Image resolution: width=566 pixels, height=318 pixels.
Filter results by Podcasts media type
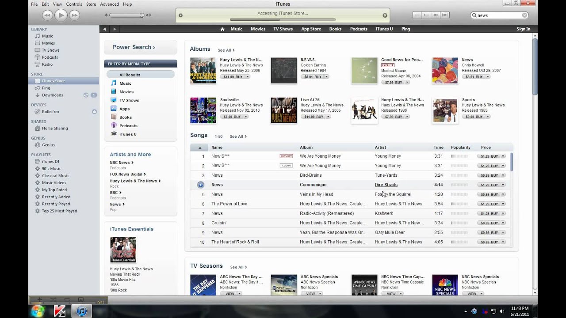[x=128, y=126]
